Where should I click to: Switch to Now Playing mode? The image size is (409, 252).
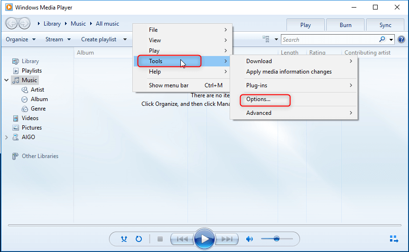394,239
